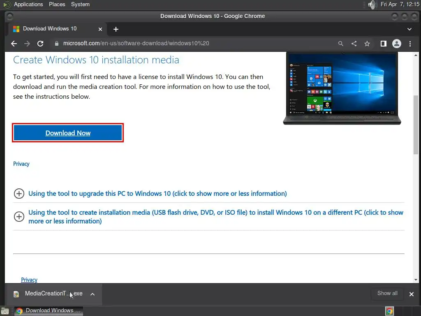
Task: Open Chrome's three-dot menu
Action: click(410, 44)
